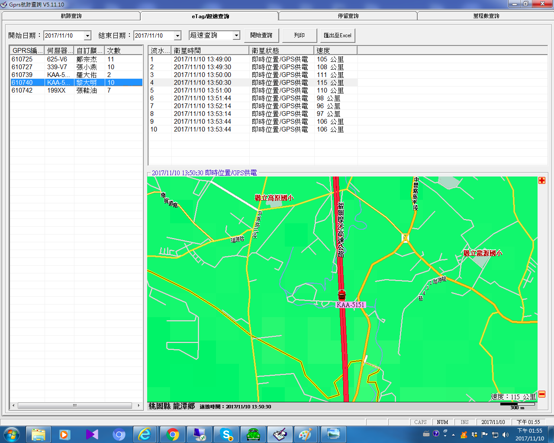Select record 4 at 13:50:30
This screenshot has width=554, height=443.
point(253,83)
